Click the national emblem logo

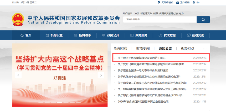tap(18, 20)
